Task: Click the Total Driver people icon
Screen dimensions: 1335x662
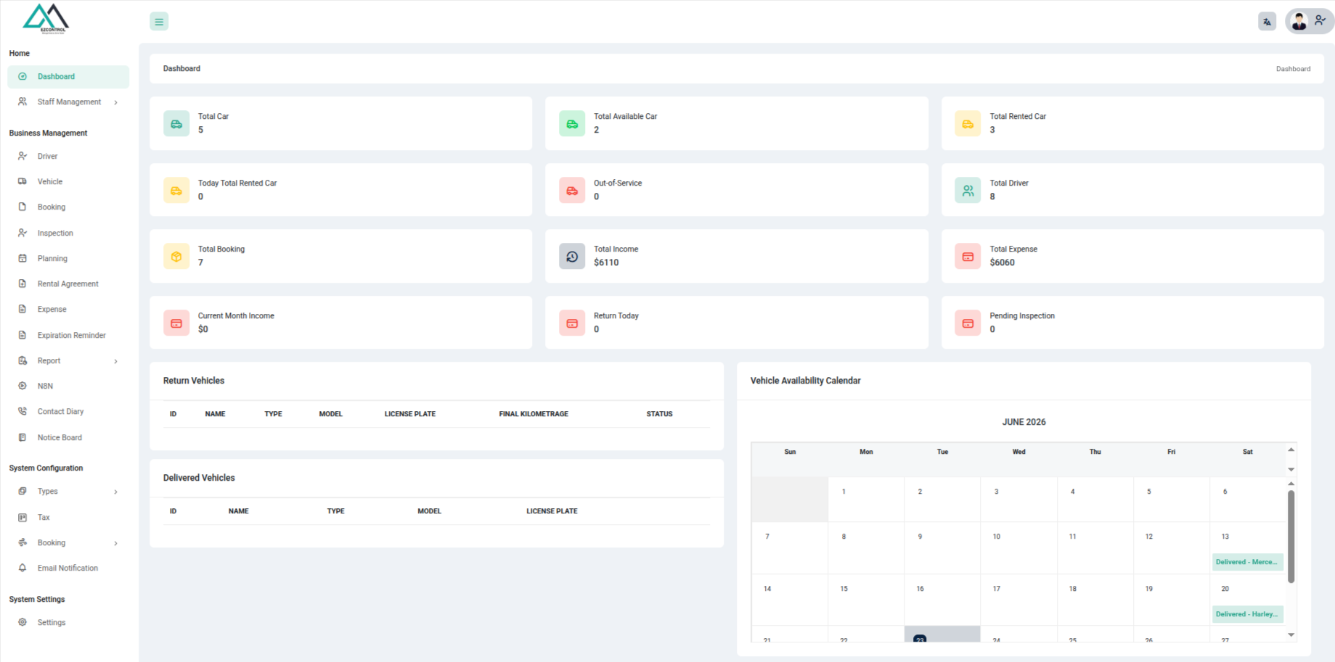Action: pyautogui.click(x=968, y=191)
